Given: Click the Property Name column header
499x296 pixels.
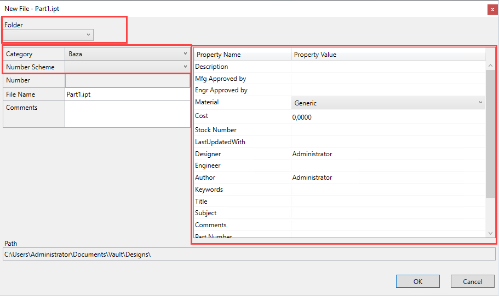Looking at the screenshot, I should pos(242,55).
